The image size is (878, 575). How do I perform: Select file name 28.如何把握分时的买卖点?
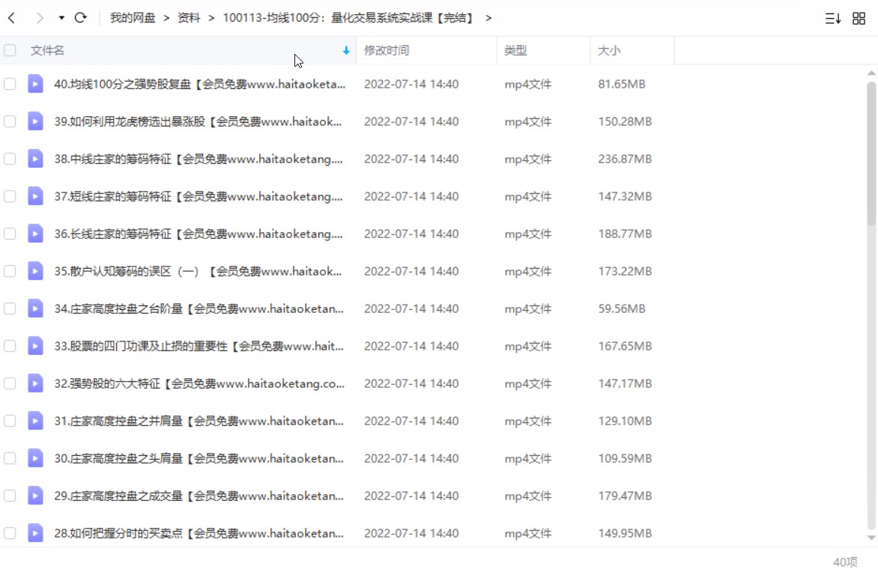point(199,534)
